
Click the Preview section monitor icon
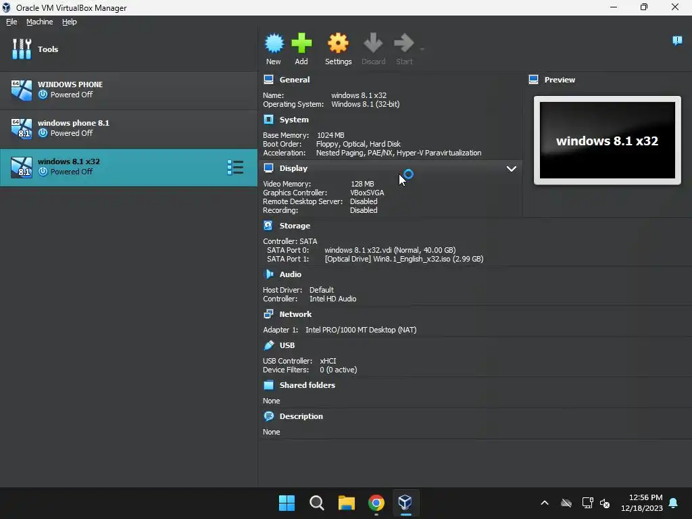tap(534, 80)
